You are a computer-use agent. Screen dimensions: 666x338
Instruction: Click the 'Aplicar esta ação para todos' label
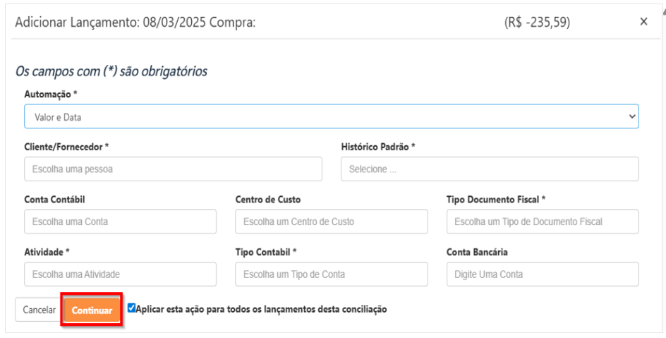261,309
